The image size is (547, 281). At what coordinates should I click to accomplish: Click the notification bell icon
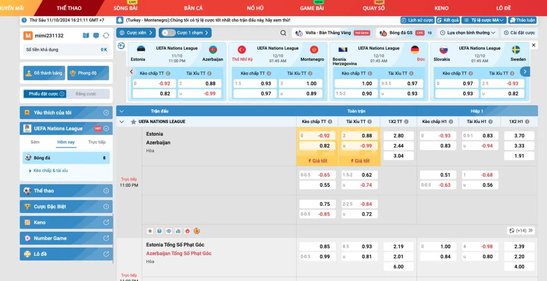(120, 20)
